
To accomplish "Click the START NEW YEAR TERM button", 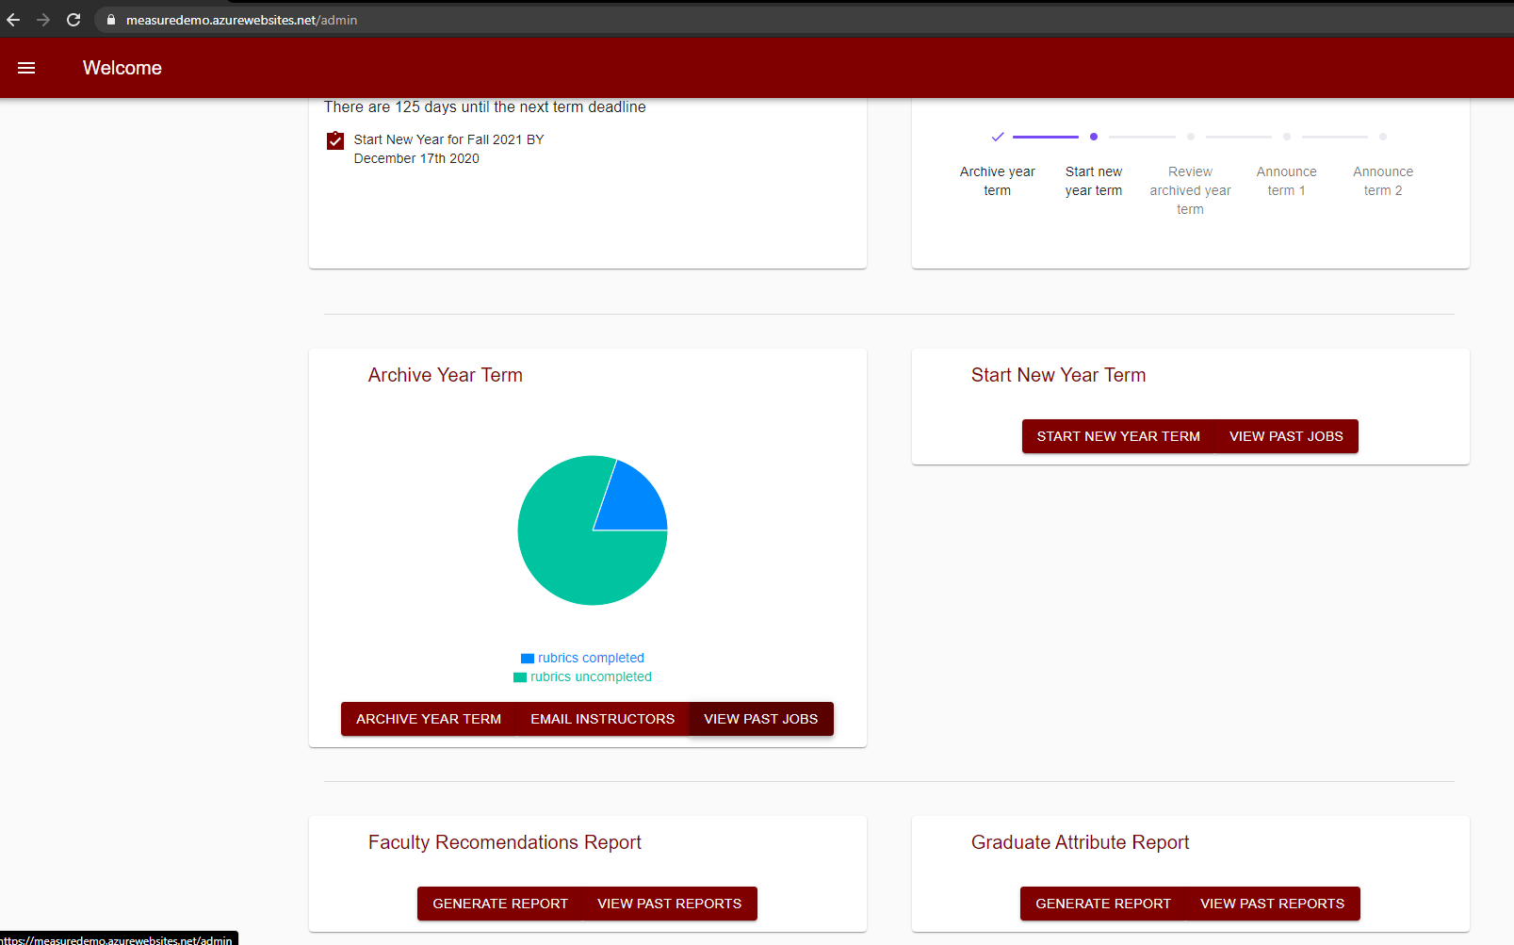I will 1118,436.
